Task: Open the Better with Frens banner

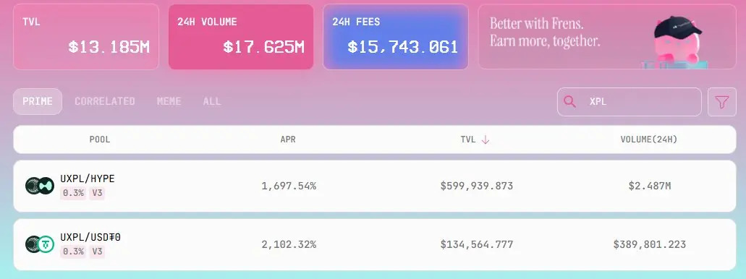Action: [x=607, y=37]
